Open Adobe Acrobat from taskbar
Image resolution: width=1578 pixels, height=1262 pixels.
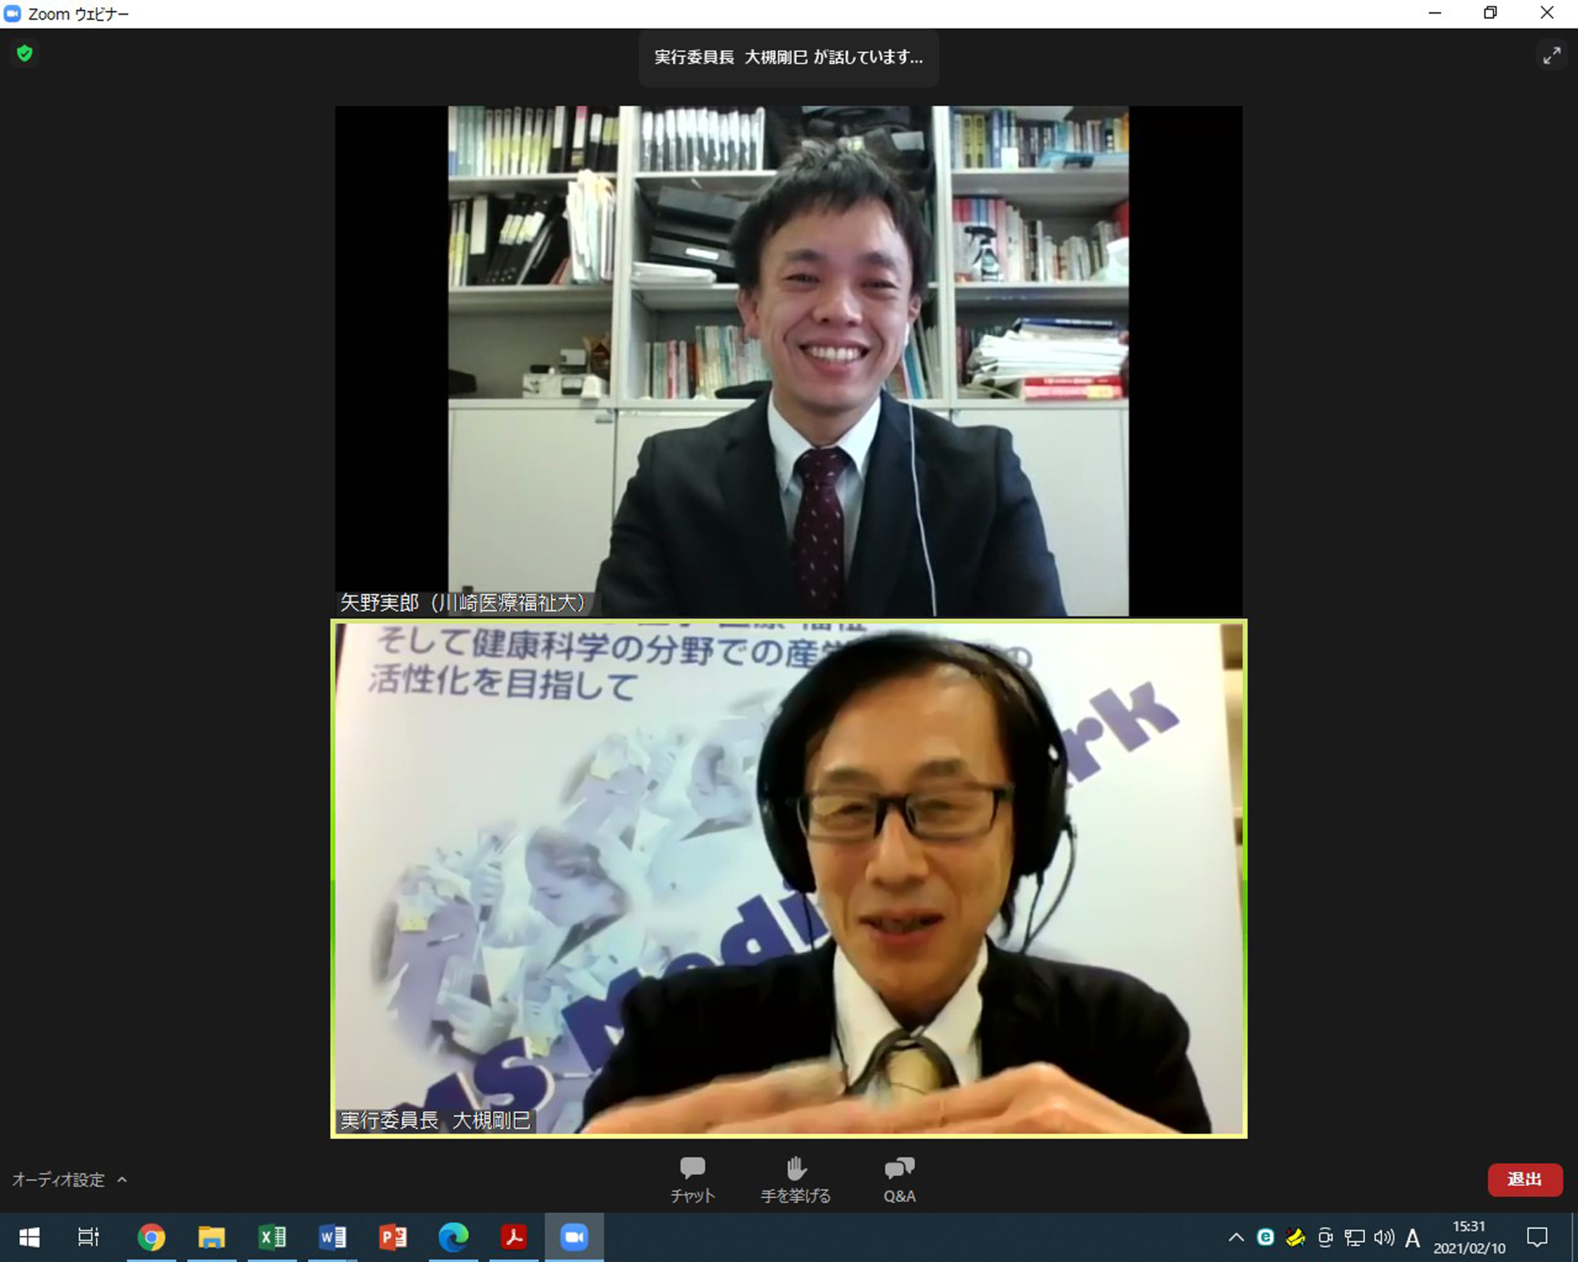514,1237
